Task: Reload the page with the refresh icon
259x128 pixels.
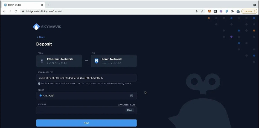Action: coord(16,11)
